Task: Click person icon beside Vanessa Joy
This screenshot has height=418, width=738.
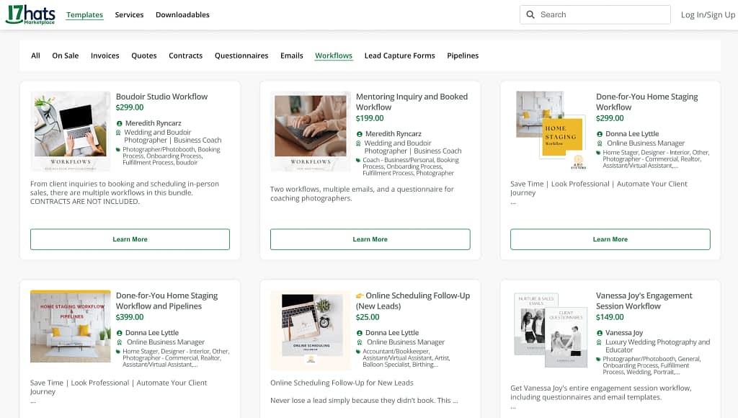Action: click(599, 333)
